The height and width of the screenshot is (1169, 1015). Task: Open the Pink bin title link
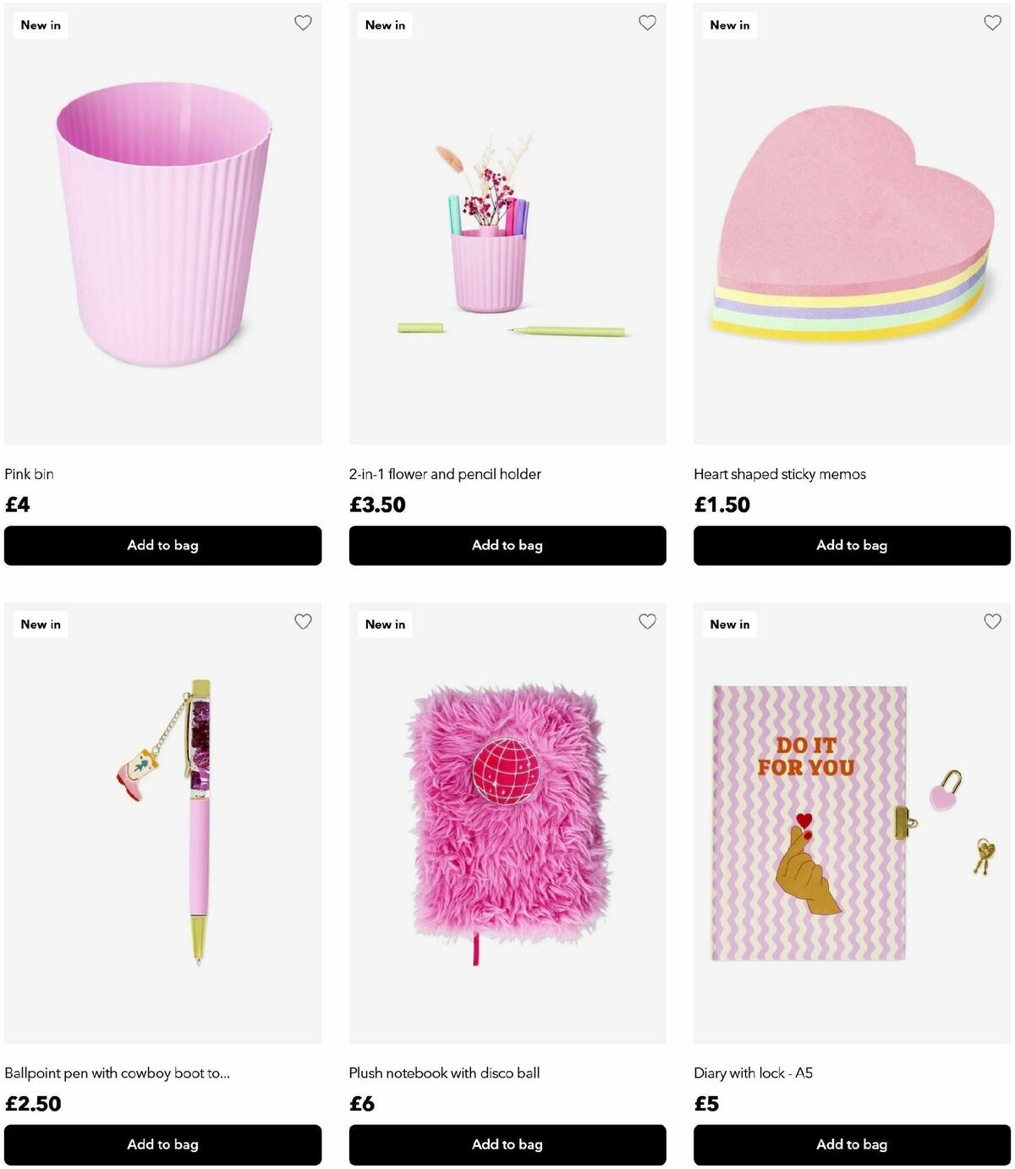click(30, 474)
